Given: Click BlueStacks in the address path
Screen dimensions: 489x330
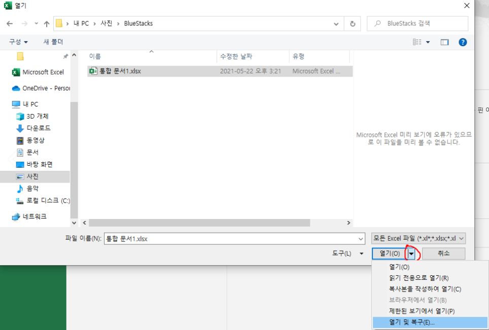Looking at the screenshot, I should point(138,23).
